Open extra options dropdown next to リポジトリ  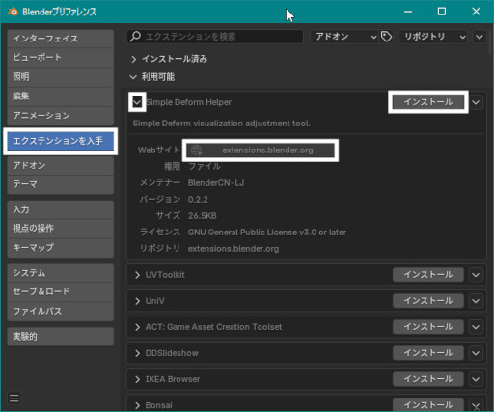(480, 37)
